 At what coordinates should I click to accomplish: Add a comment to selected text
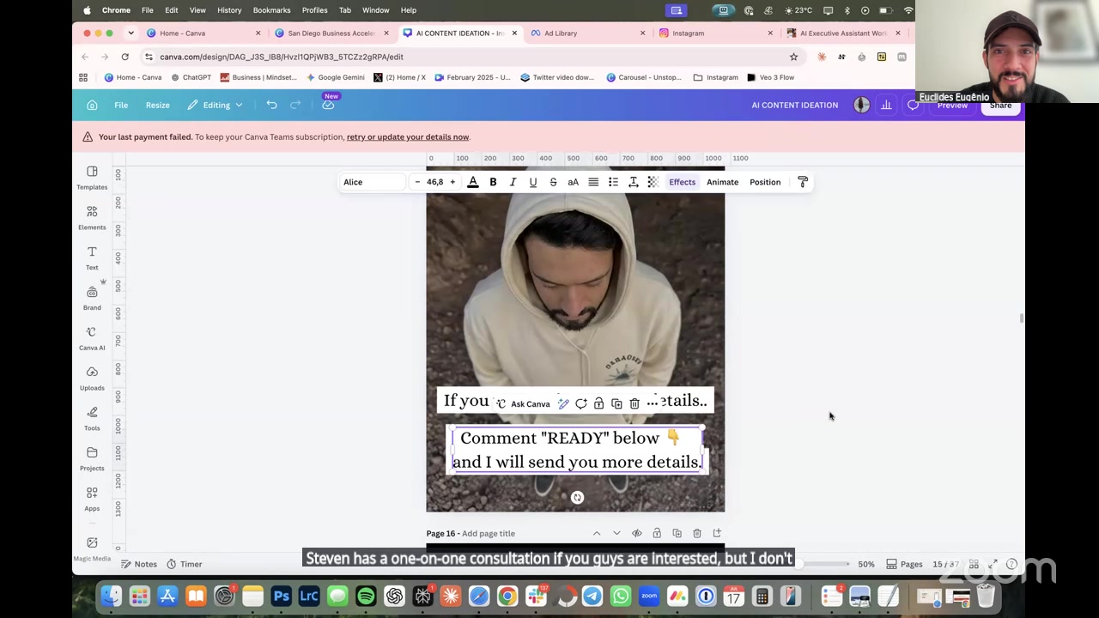pyautogui.click(x=581, y=403)
